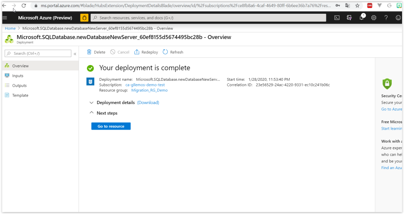Expand Deployment details section
The image size is (404, 214).
point(116,102)
